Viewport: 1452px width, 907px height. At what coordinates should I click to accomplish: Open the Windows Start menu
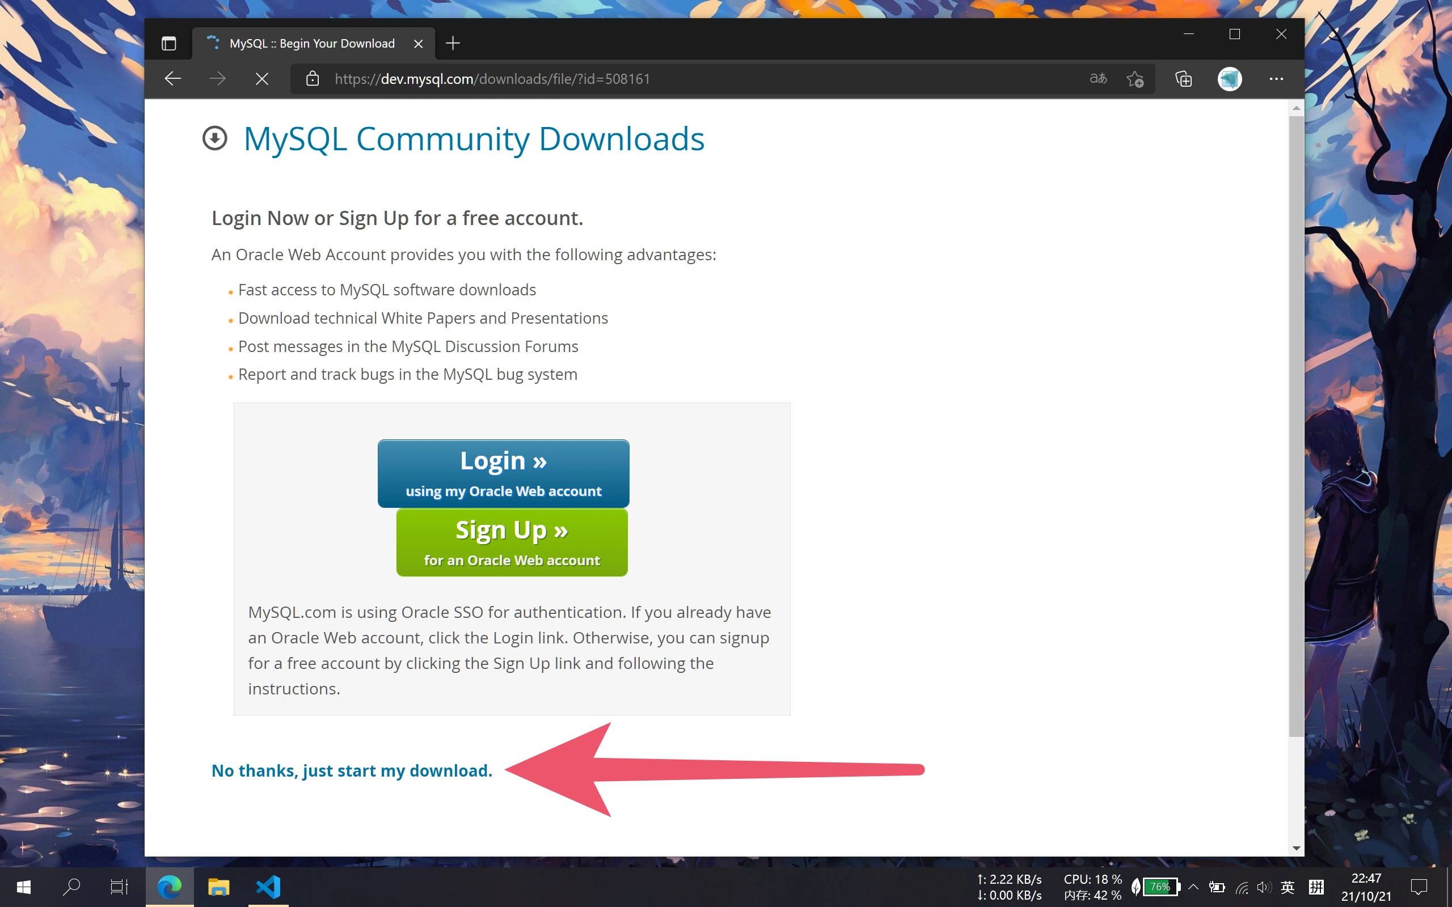(24, 887)
